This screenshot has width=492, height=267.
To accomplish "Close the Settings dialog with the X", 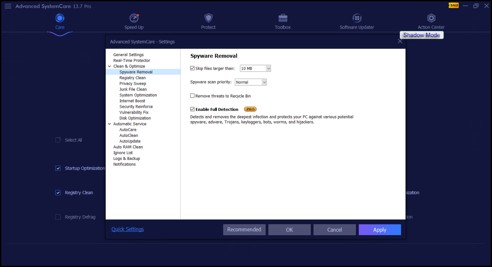I will pos(400,41).
